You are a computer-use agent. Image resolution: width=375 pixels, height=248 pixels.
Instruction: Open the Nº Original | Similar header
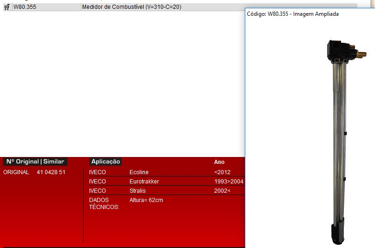35,162
